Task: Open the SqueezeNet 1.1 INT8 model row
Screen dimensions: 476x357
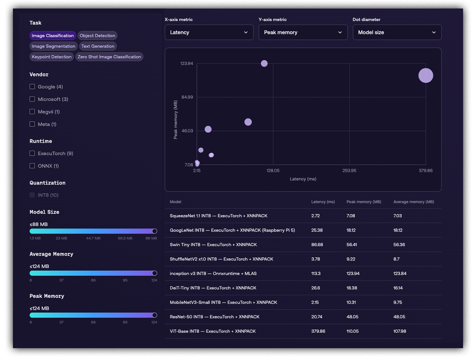Action: tap(303, 216)
